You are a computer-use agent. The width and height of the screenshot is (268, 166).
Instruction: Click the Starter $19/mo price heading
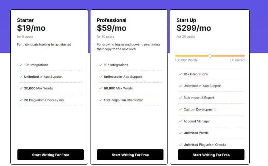(31, 28)
